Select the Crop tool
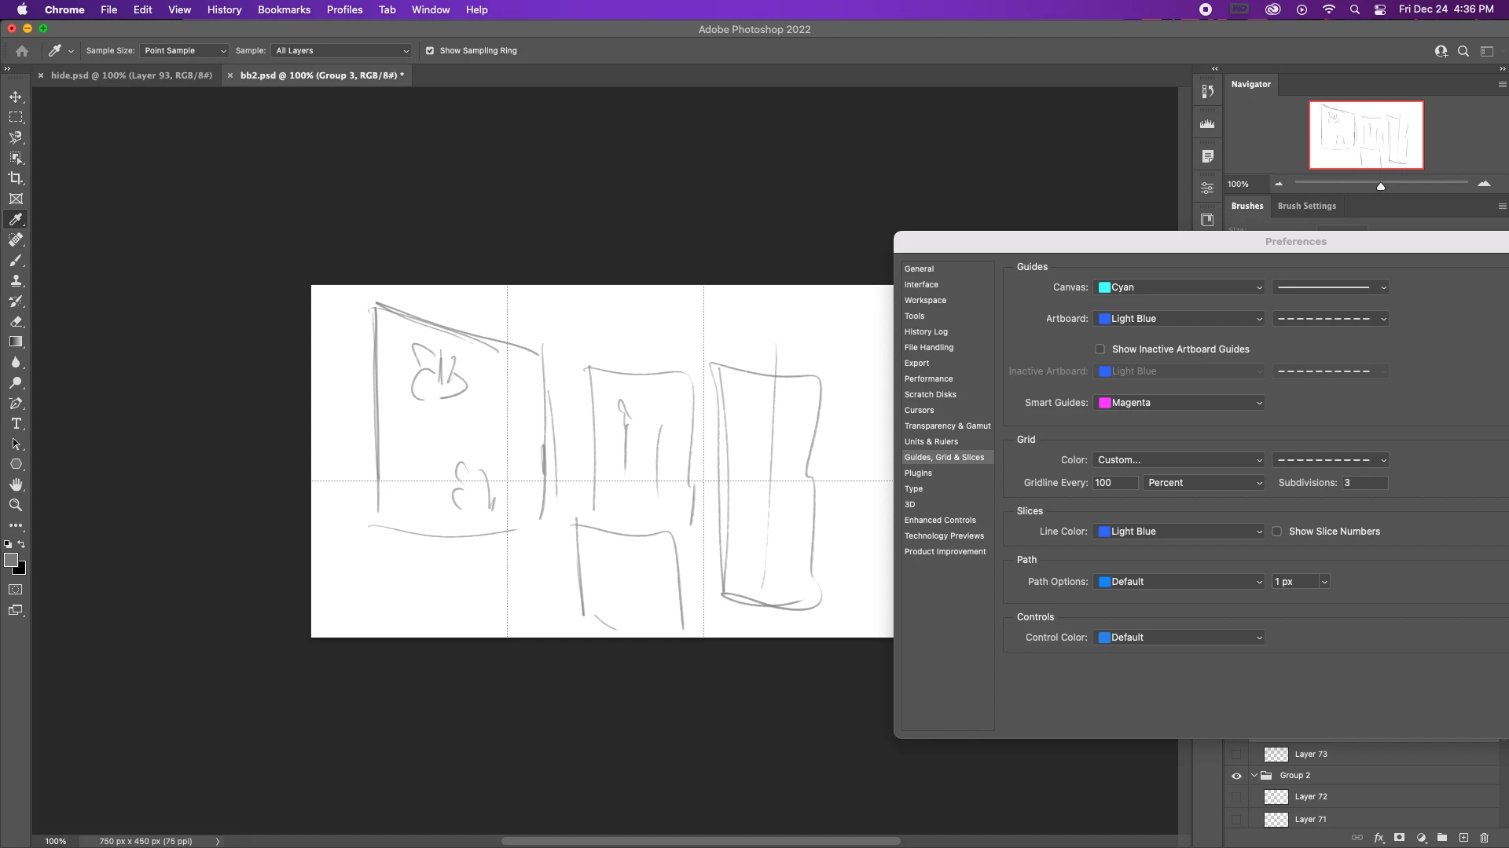Screen dimensions: 1509x848 click(x=16, y=178)
